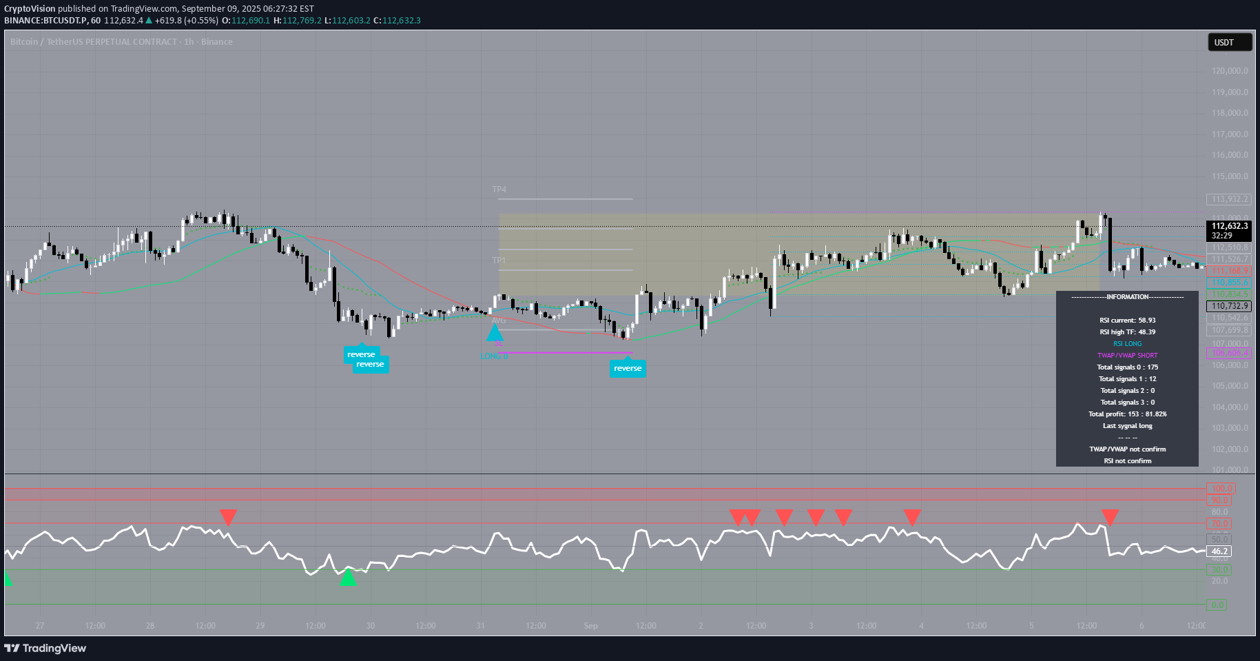Click the magenta 106,606.4 price label
This screenshot has height=661, width=1260.
click(1230, 353)
